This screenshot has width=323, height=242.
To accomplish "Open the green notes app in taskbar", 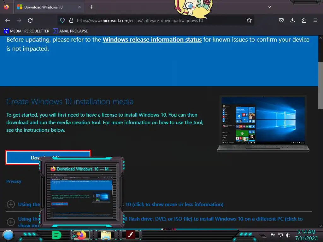I will [x=57, y=235].
